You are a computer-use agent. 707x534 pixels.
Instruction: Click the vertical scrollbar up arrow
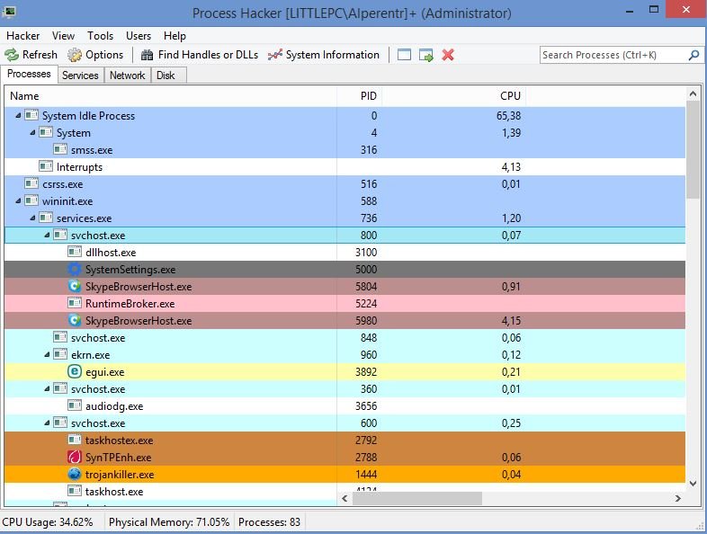pyautogui.click(x=693, y=93)
